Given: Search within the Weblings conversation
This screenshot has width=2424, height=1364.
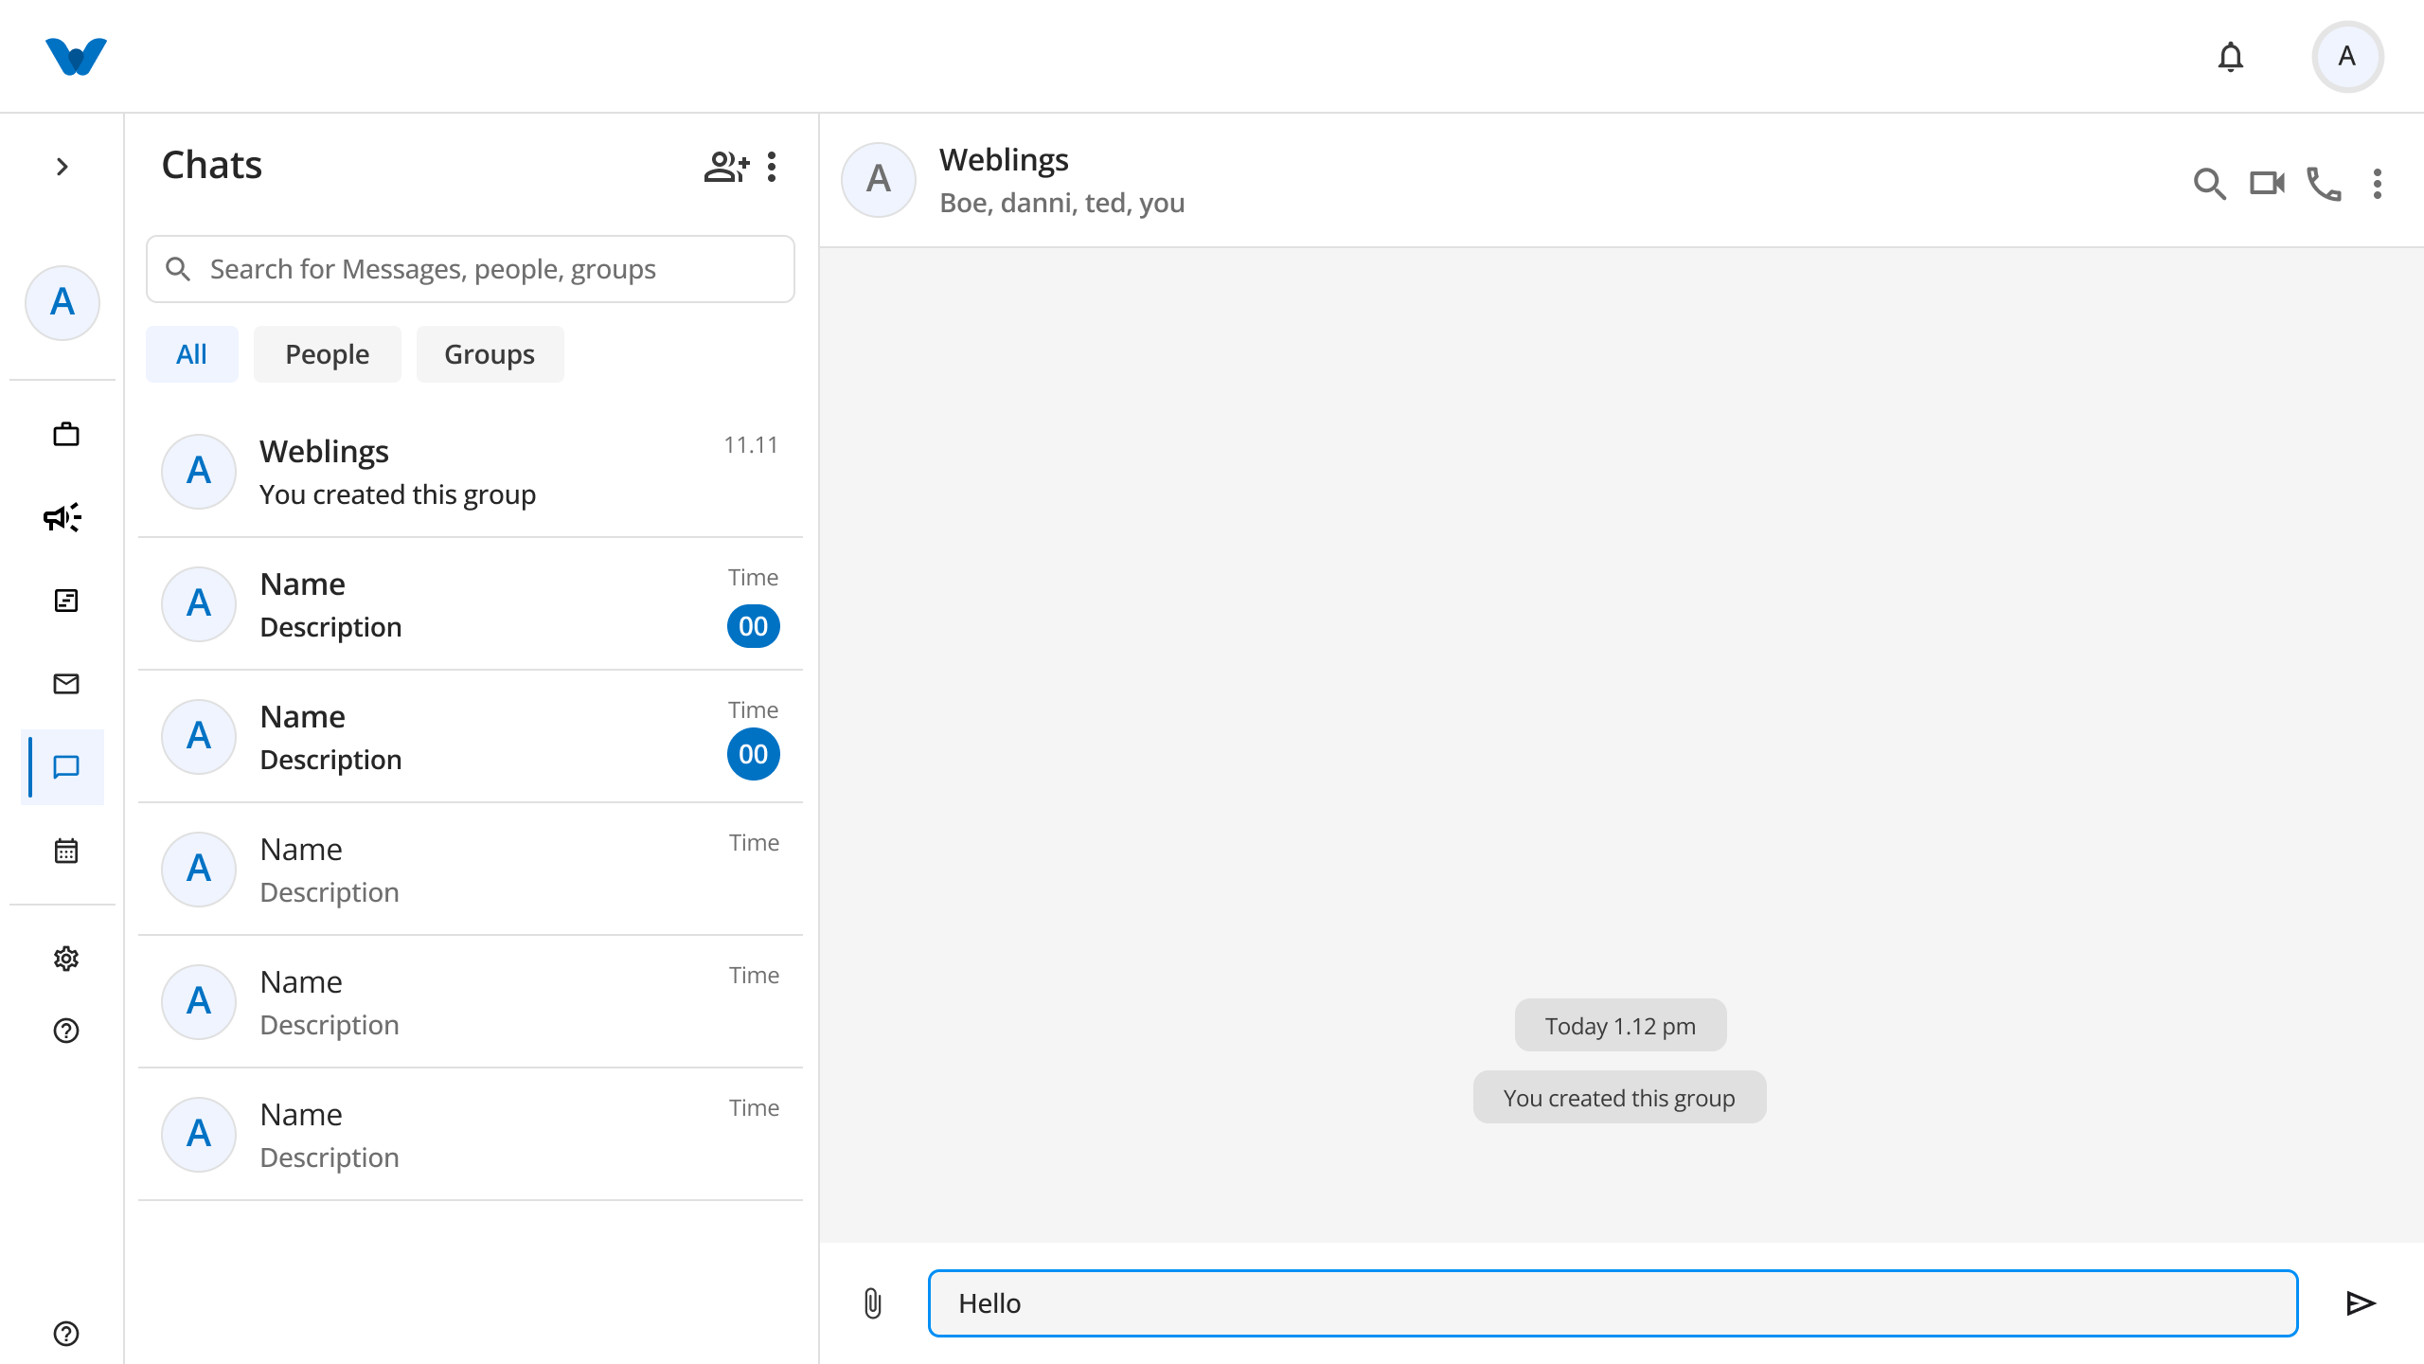Looking at the screenshot, I should [x=2209, y=183].
